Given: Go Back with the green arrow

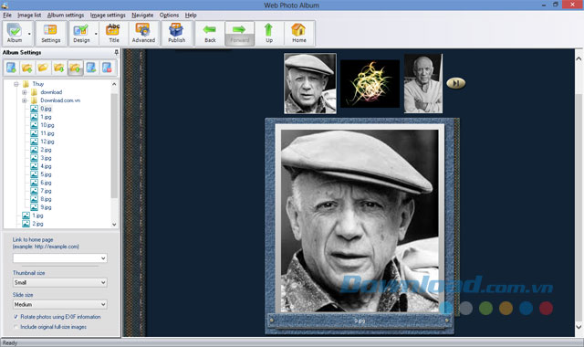Looking at the screenshot, I should point(210,33).
